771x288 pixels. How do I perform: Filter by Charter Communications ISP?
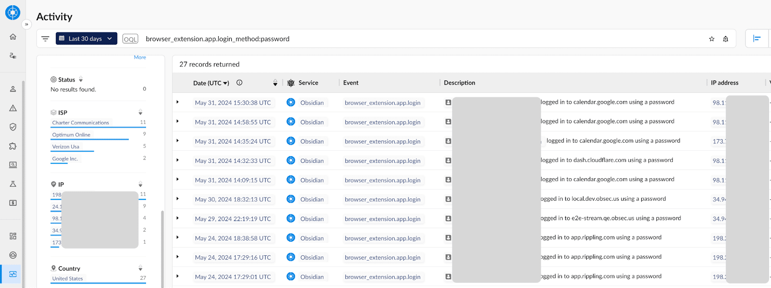[80, 123]
